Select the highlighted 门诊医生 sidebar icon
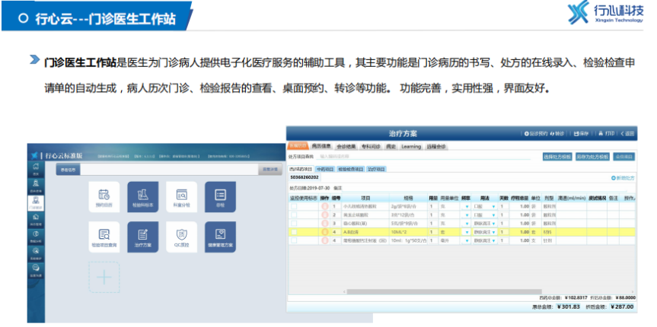 pyautogui.click(x=36, y=202)
